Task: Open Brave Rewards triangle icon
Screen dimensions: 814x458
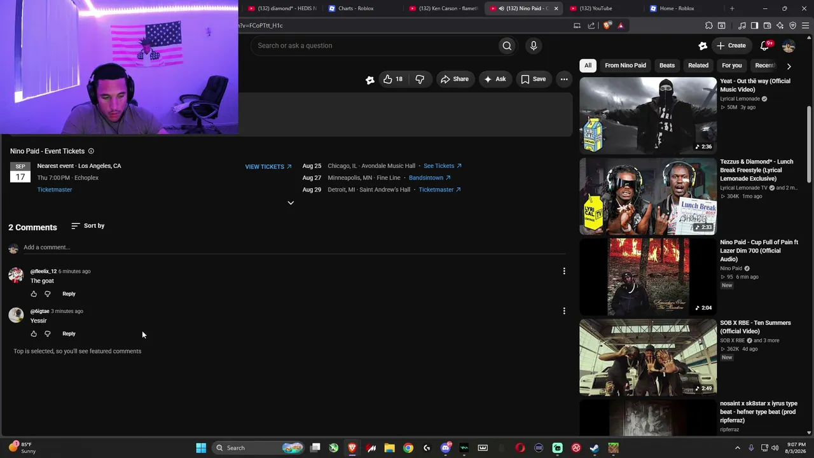Action: [x=621, y=25]
